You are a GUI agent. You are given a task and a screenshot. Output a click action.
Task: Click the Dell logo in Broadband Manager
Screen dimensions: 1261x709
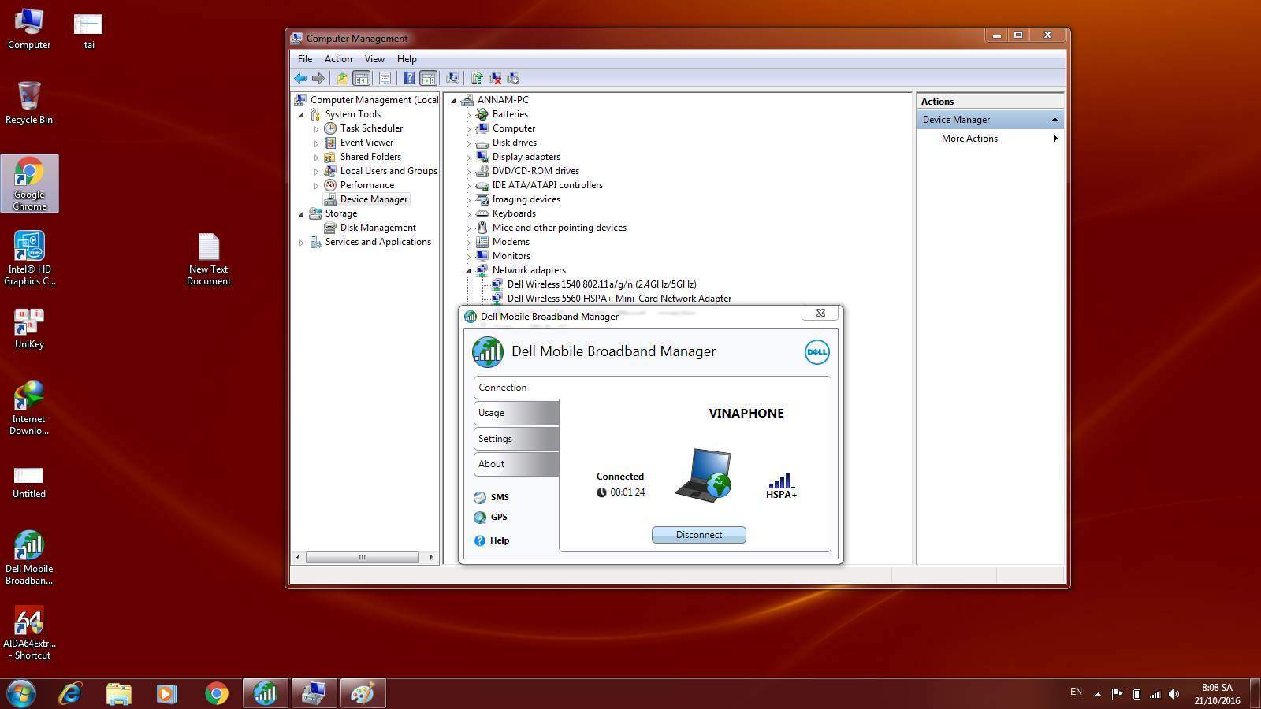(816, 352)
